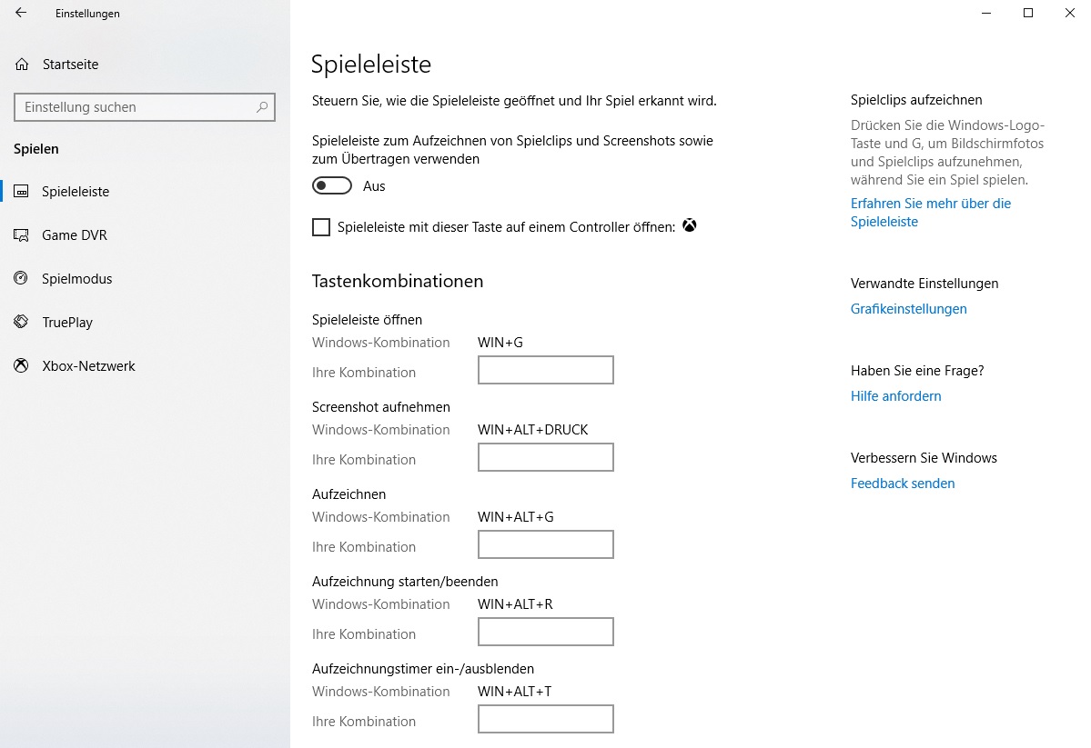
Task: Focus the Einstellung suchen search box
Action: [145, 107]
